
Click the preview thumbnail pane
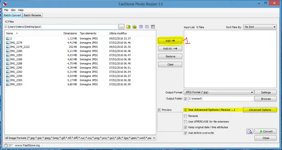(x=170, y=122)
